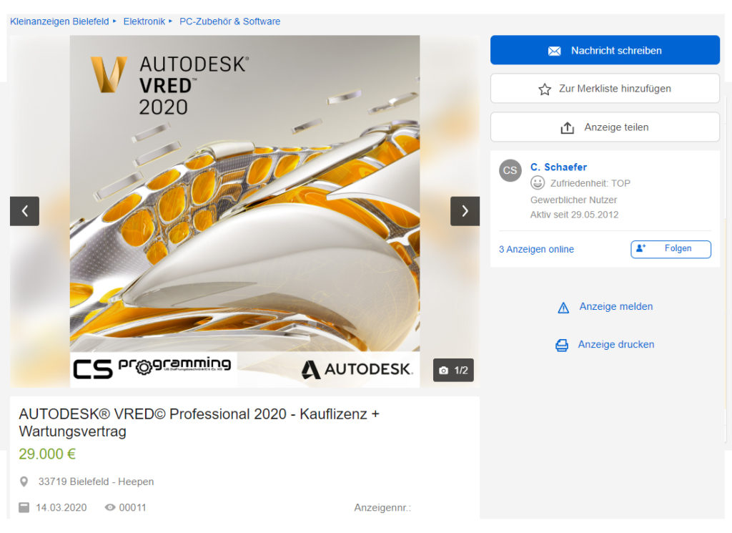Click the warning triangle for Anzeige melden

(x=564, y=307)
